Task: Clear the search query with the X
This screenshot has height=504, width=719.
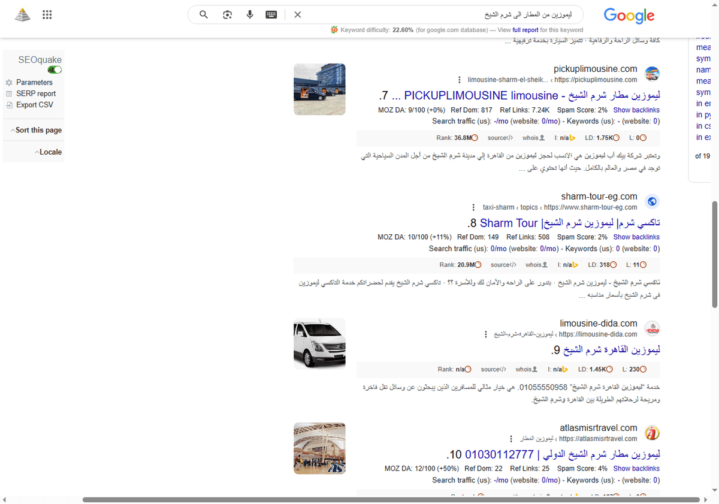Action: [x=297, y=14]
